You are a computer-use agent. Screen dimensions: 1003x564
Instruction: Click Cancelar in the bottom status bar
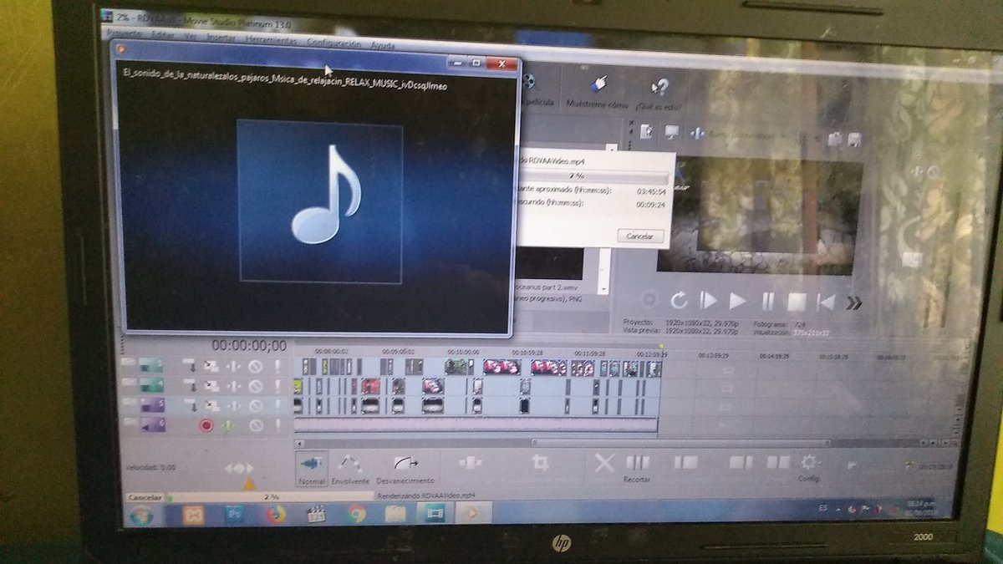[x=145, y=497]
